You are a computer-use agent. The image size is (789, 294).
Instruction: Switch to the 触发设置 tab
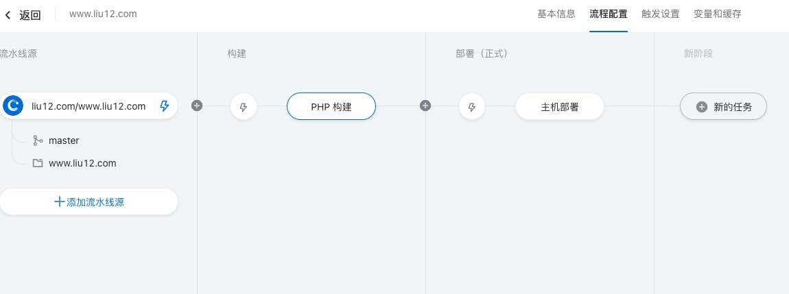click(660, 14)
